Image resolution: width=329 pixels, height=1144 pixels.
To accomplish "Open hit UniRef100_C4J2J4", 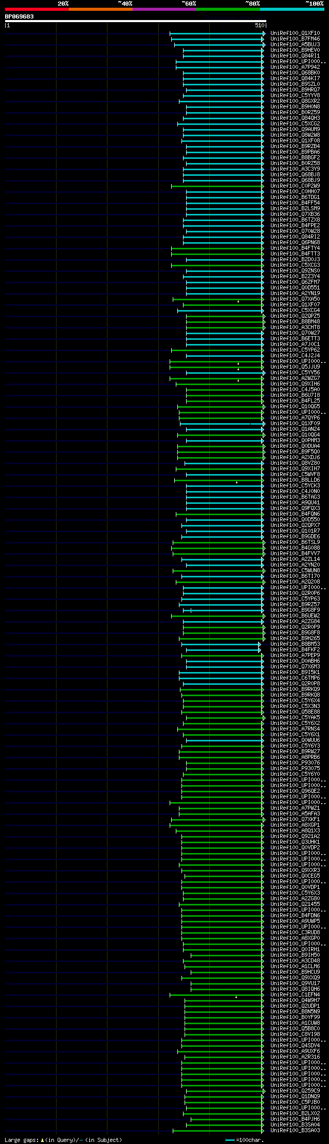I will (x=295, y=356).
